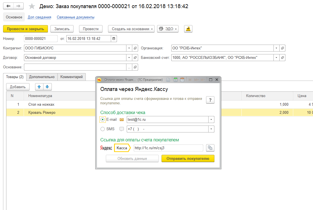Switch to the Основное section

14,17
